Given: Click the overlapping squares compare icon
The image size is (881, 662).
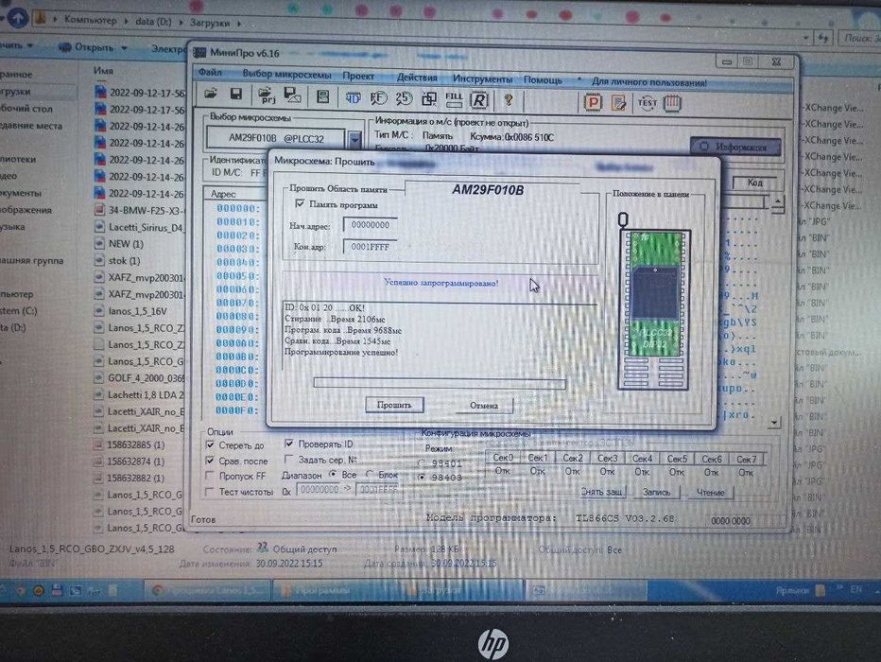Looking at the screenshot, I should [429, 99].
